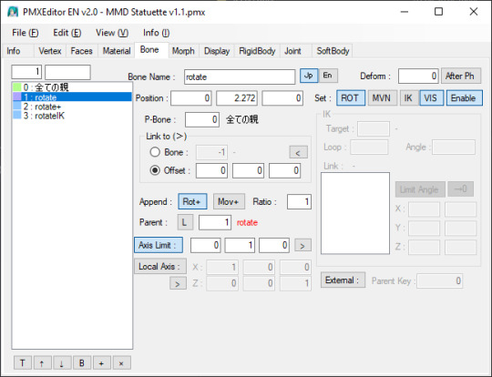Delete selected bone with × button
This screenshot has height=377, width=492.
coord(121,363)
